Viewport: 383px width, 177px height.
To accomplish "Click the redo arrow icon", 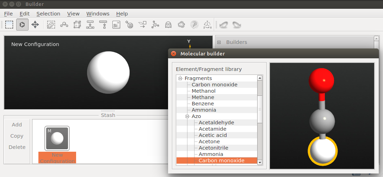I will click(x=236, y=25).
